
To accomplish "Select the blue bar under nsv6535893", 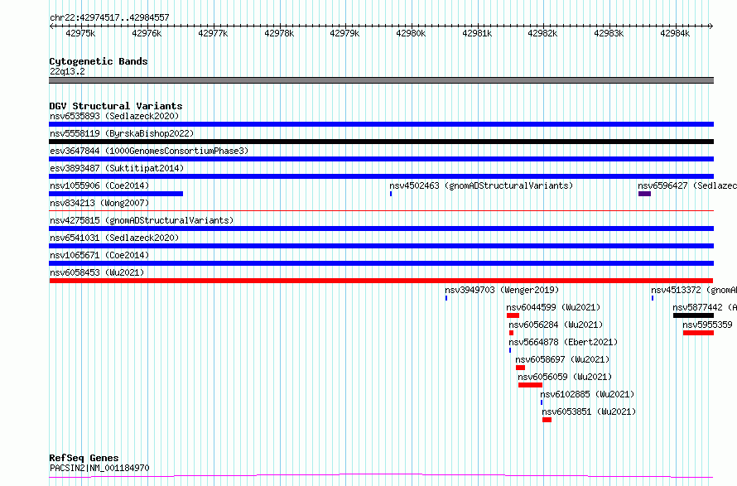I will click(381, 124).
